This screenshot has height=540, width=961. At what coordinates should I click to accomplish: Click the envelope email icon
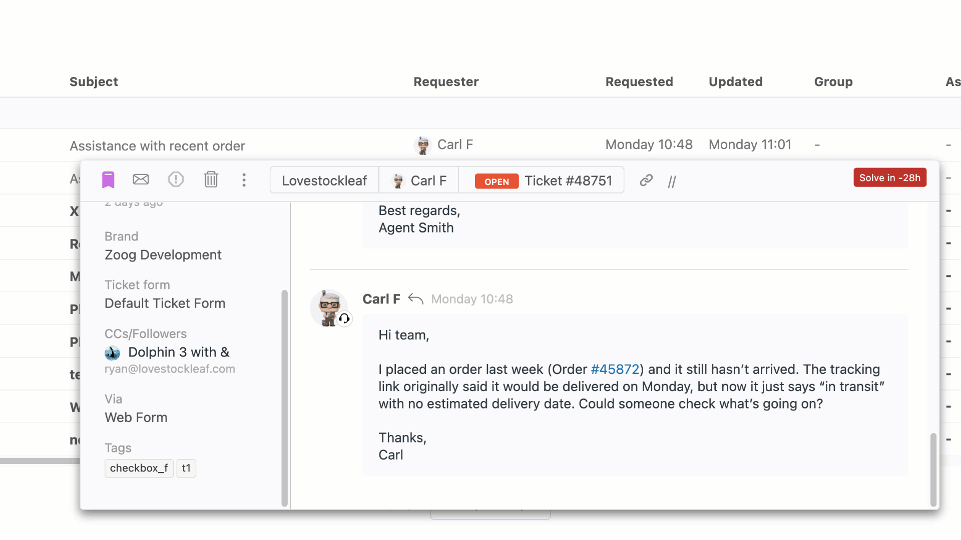141,179
